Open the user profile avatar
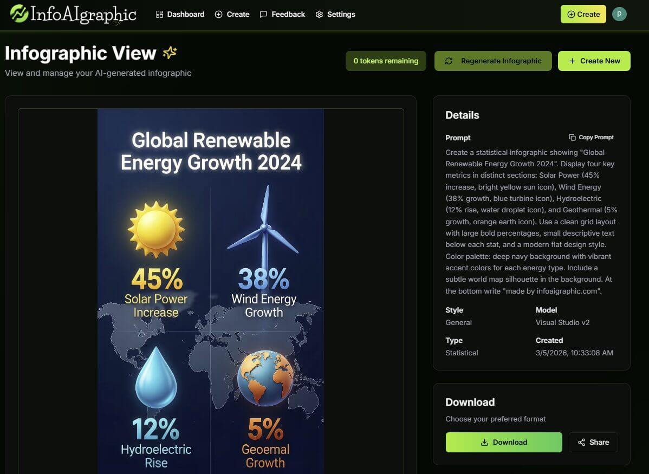 [x=619, y=14]
